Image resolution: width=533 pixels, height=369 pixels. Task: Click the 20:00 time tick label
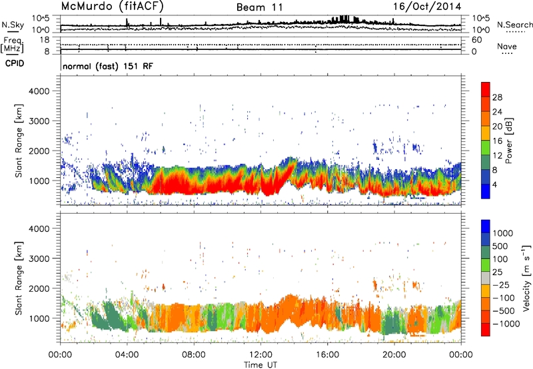point(394,355)
